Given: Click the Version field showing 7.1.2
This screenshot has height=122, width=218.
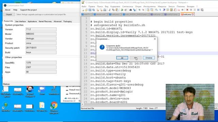Looking at the screenshot, I should pos(41,29).
